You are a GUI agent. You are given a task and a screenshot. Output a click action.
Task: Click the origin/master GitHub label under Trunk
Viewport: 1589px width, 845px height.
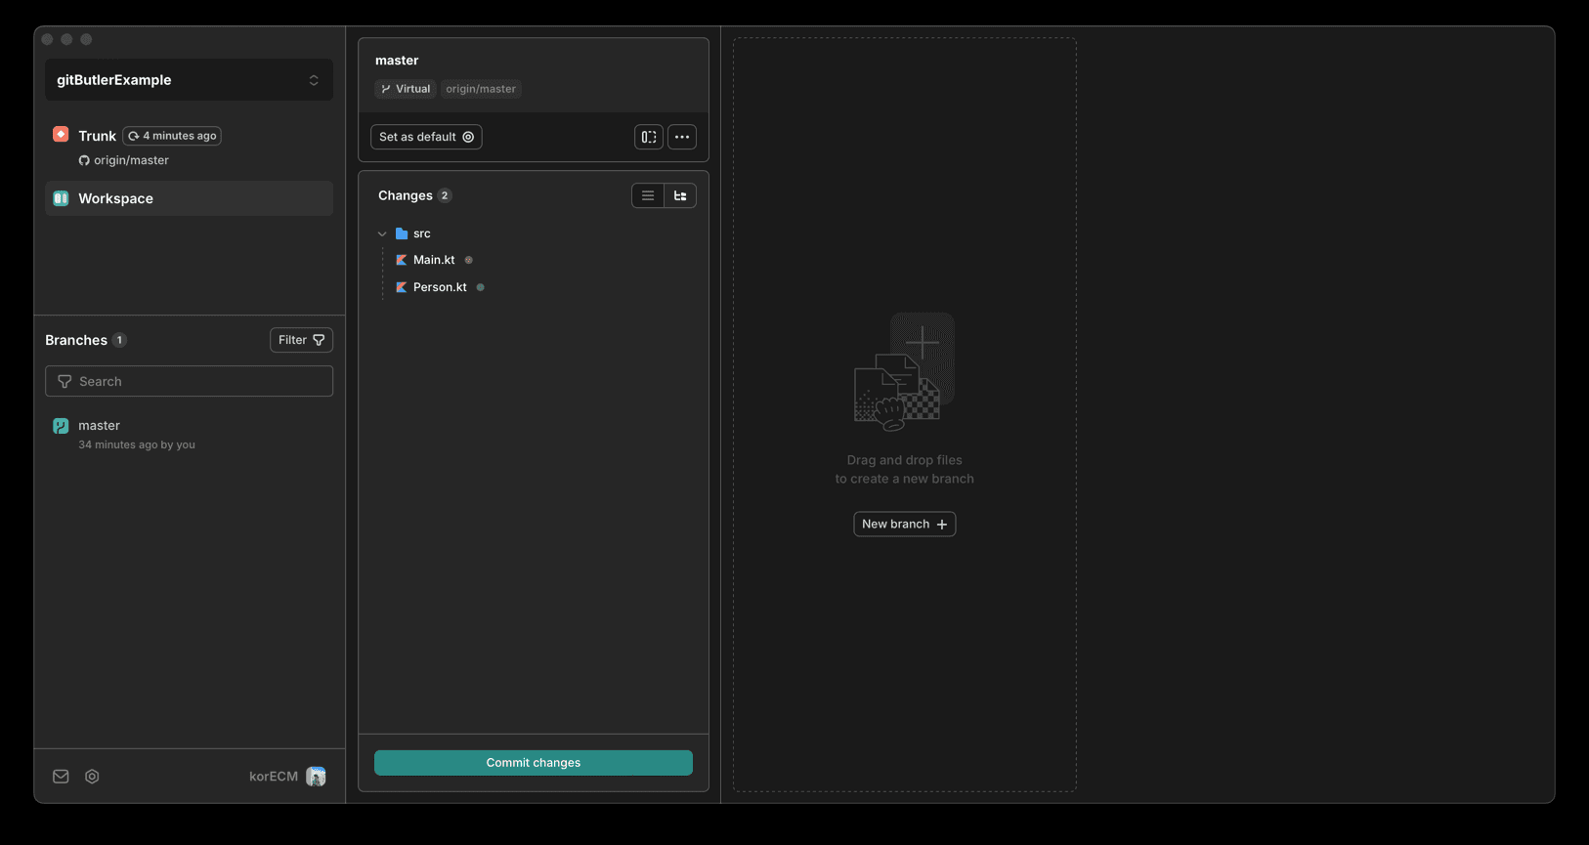pyautogui.click(x=124, y=160)
